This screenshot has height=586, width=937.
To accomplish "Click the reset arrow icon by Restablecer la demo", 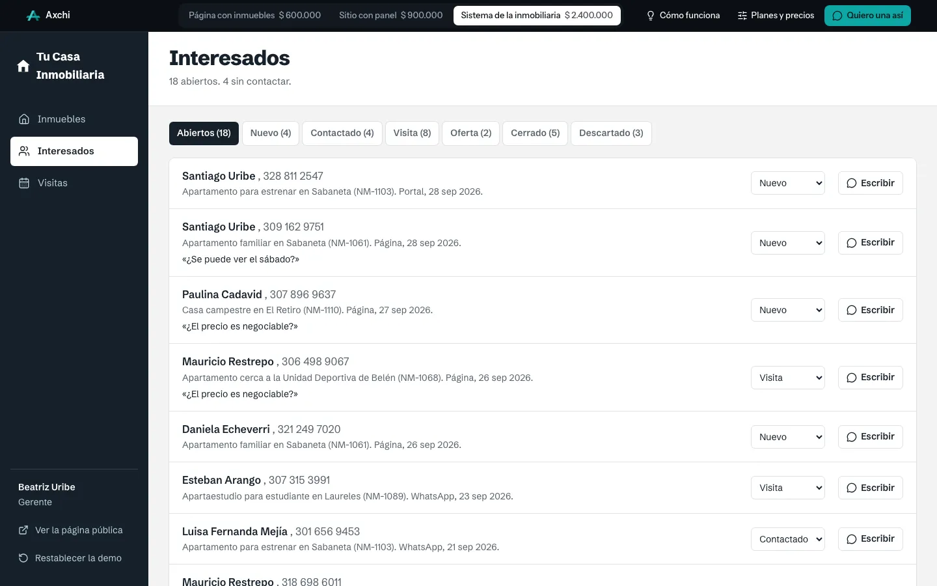I will (x=23, y=558).
